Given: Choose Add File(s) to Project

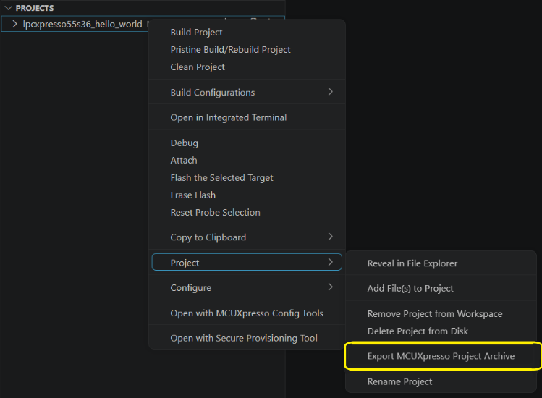Looking at the screenshot, I should [x=441, y=288].
